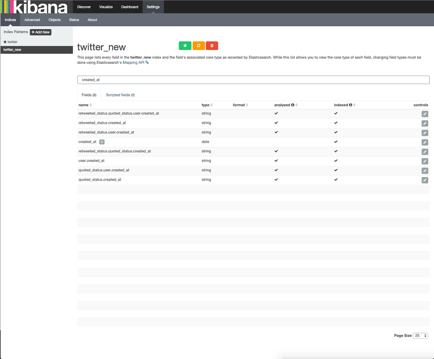Go to the Objects settings section
The height and width of the screenshot is (359, 434).
coord(54,20)
